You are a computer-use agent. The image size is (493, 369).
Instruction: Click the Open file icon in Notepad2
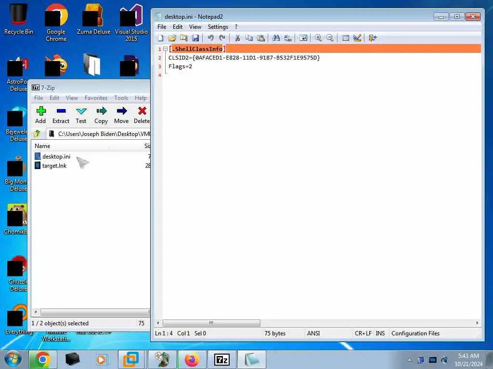pos(172,38)
